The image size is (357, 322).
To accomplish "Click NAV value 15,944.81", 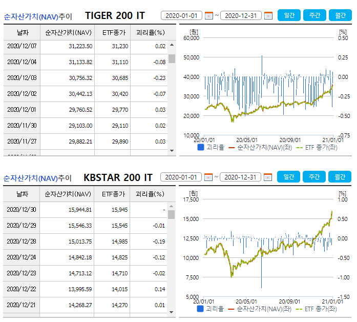I will pyautogui.click(x=80, y=210).
